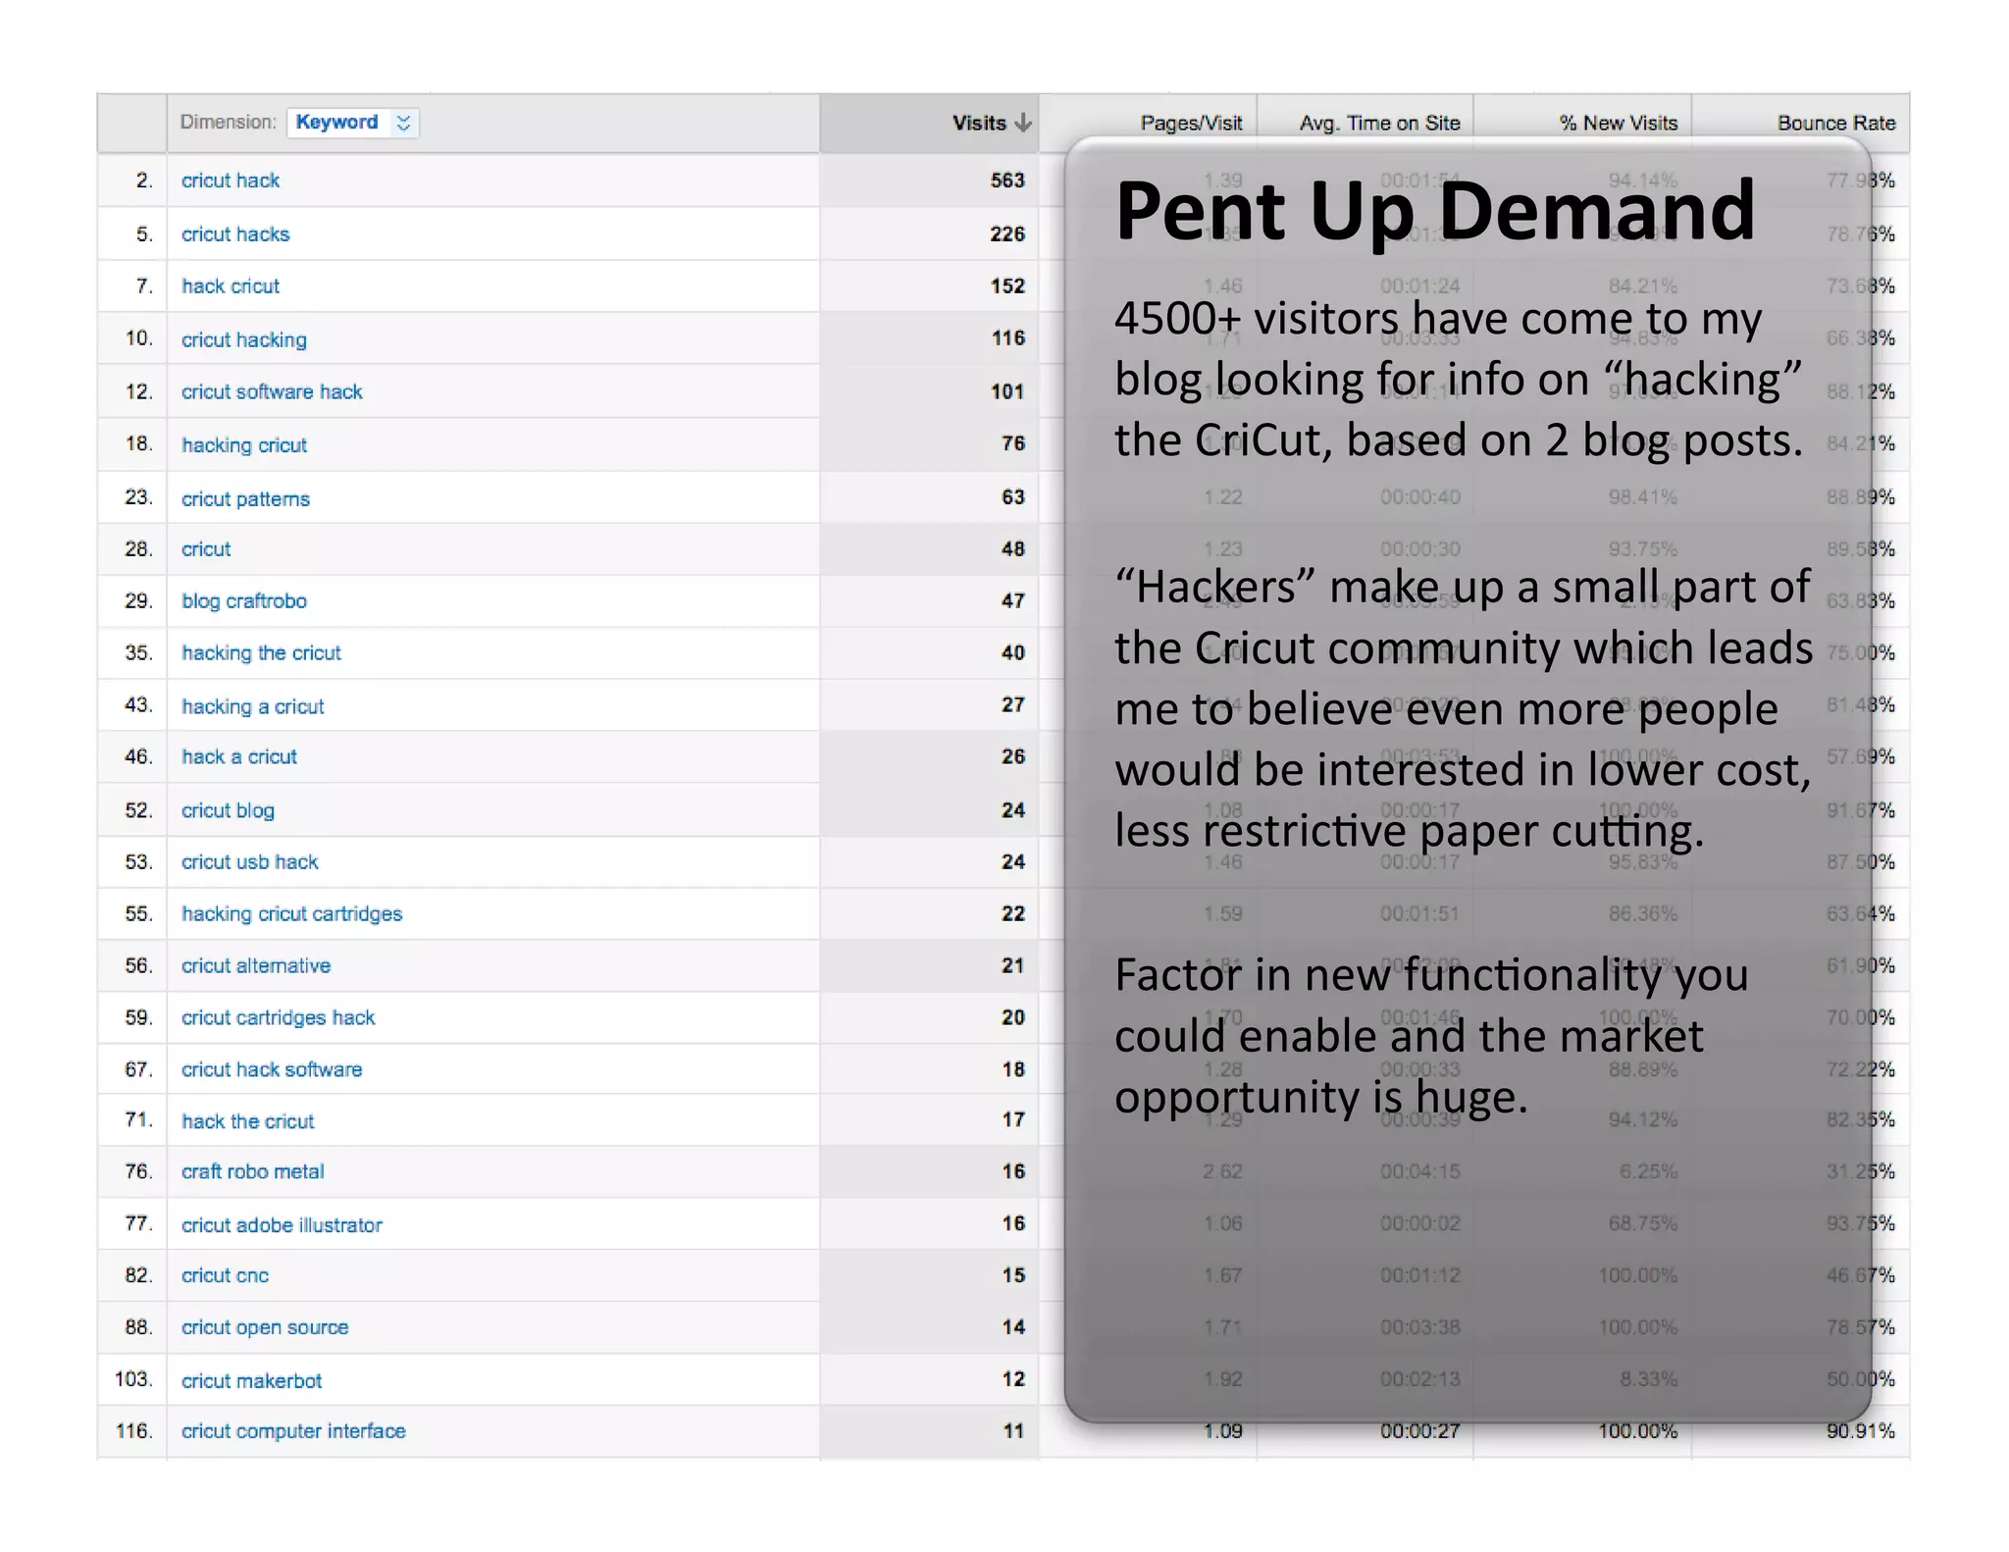The height and width of the screenshot is (1552, 2009).
Task: Open the 'cricut hack' keyword link
Action: click(231, 181)
